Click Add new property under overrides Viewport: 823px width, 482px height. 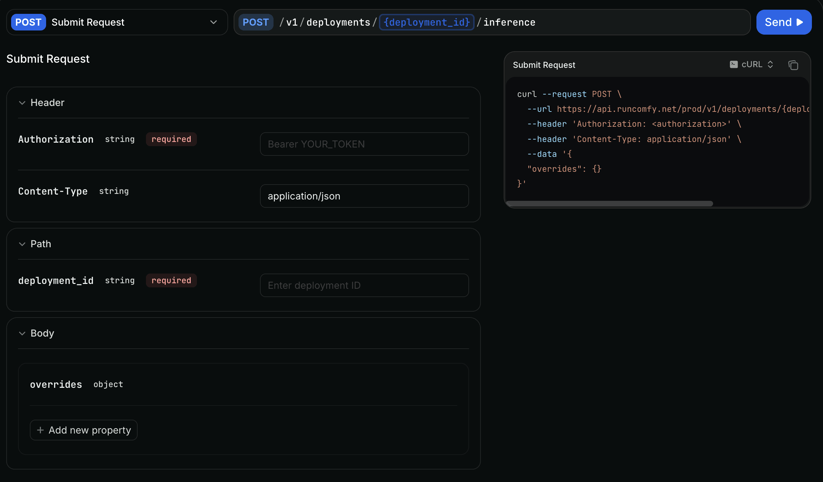(x=83, y=430)
